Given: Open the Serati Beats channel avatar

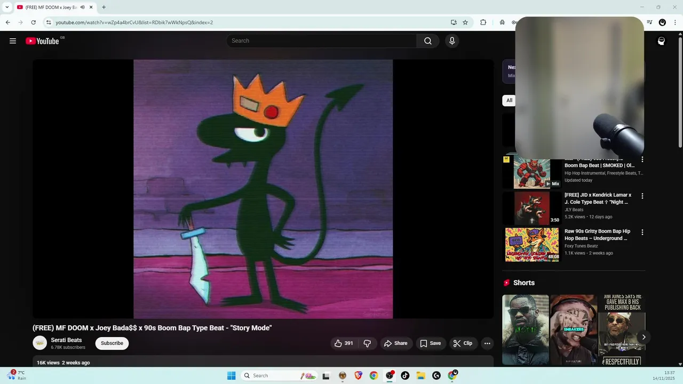Looking at the screenshot, I should click(x=40, y=343).
